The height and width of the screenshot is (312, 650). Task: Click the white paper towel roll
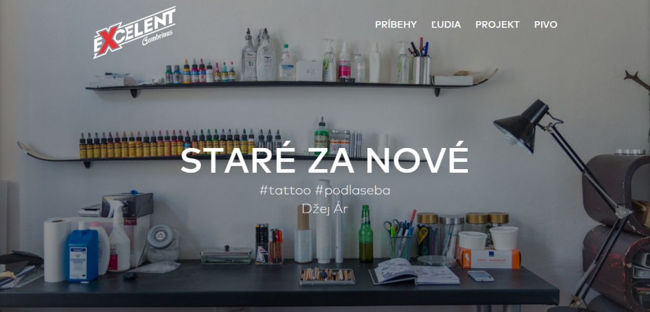(x=56, y=250)
